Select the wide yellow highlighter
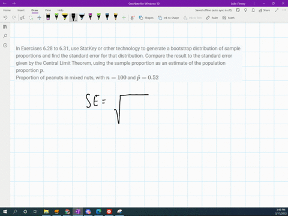The width and height of the screenshot is (288, 216). tap(65, 17)
